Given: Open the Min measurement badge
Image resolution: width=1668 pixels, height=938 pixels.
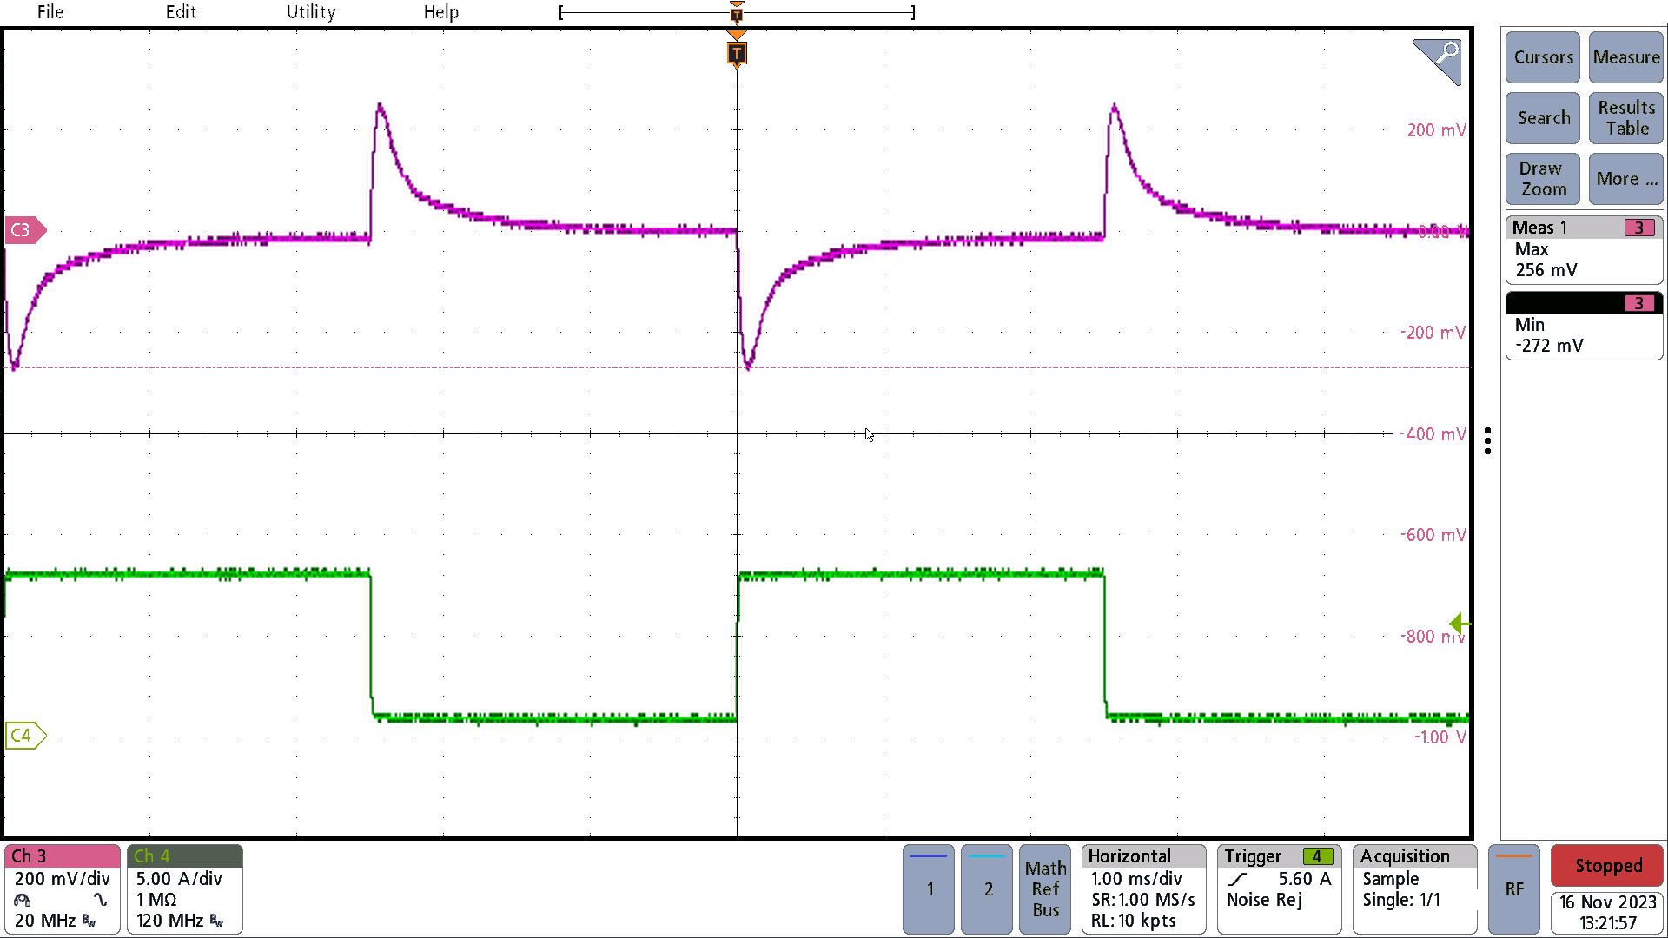Looking at the screenshot, I should point(1584,326).
